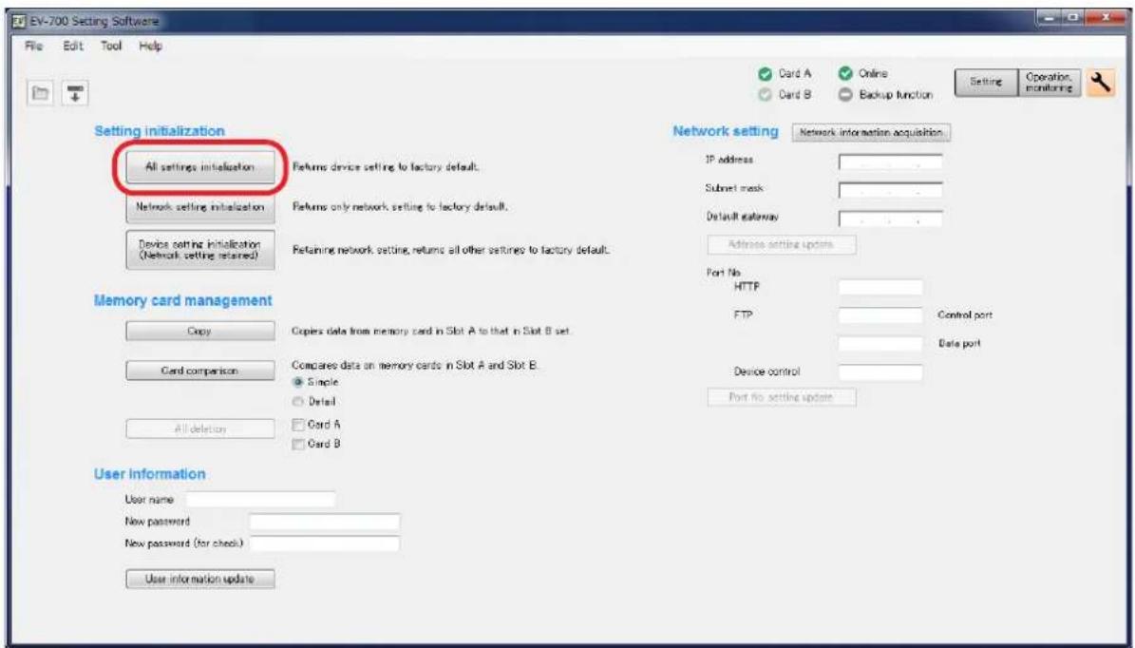Click the User information heading
Screen dimensions: 1135x648
(x=150, y=474)
